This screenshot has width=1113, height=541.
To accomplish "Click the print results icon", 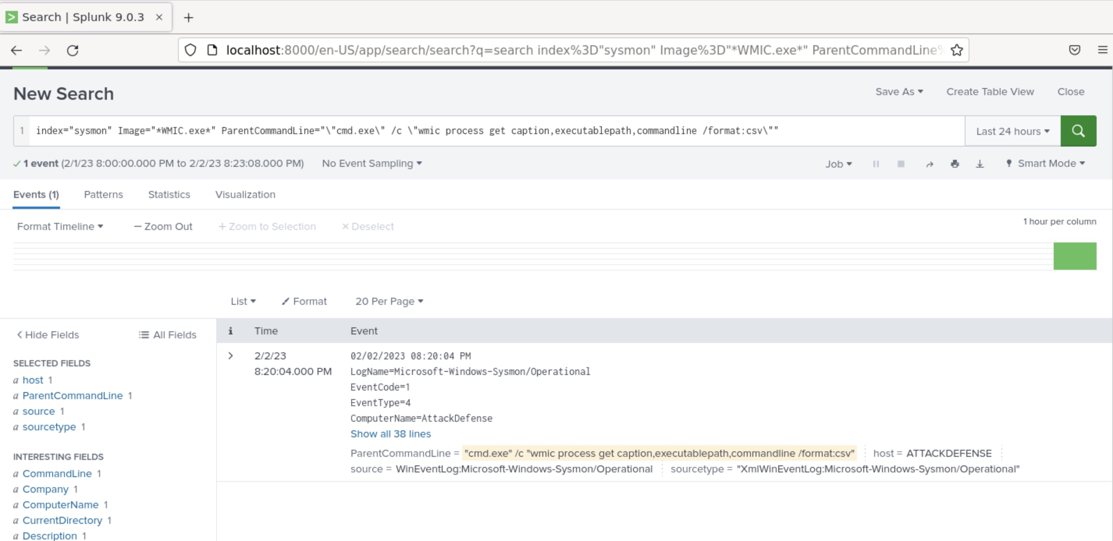I will [x=955, y=164].
